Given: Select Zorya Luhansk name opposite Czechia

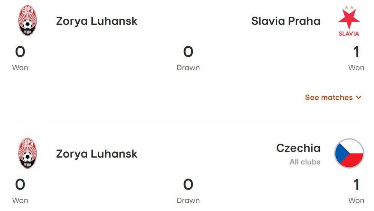Looking at the screenshot, I should [x=97, y=153].
